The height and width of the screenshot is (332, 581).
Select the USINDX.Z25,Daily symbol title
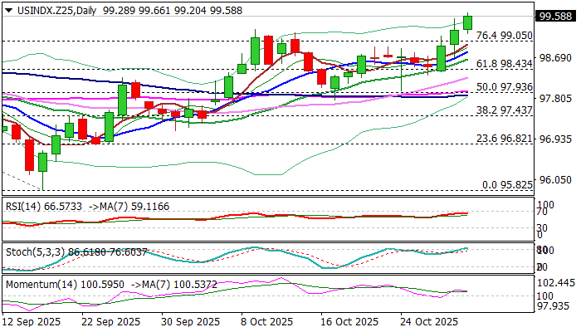point(56,10)
